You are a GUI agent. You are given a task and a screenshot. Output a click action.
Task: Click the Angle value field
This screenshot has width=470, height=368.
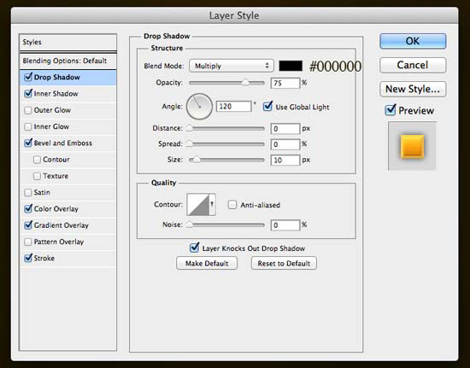pyautogui.click(x=233, y=106)
